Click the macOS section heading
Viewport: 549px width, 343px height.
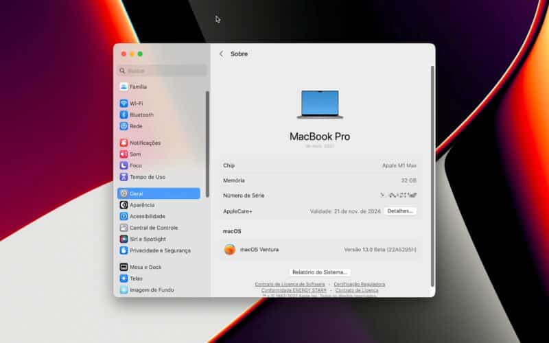pos(232,231)
